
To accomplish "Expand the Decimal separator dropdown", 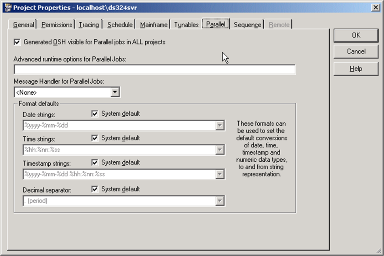I will pos(220,201).
